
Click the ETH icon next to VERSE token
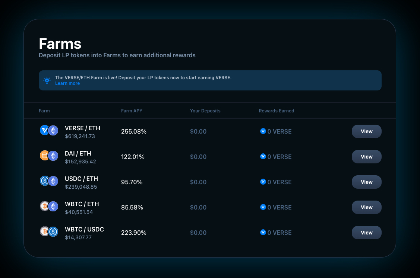pos(53,130)
